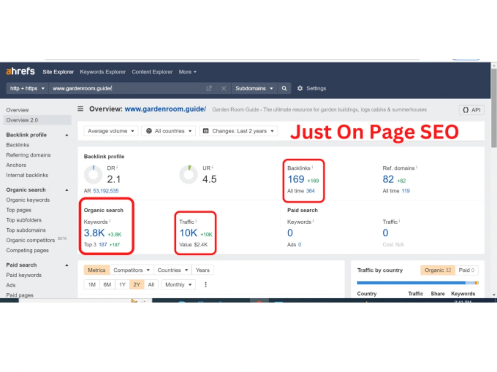The height and width of the screenshot is (372, 497).
Task: Open chart options three-dot menu
Action: [206, 285]
